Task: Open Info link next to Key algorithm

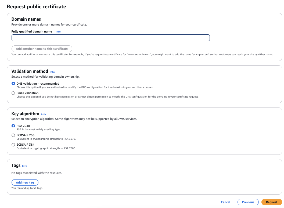Action: pos(44,114)
